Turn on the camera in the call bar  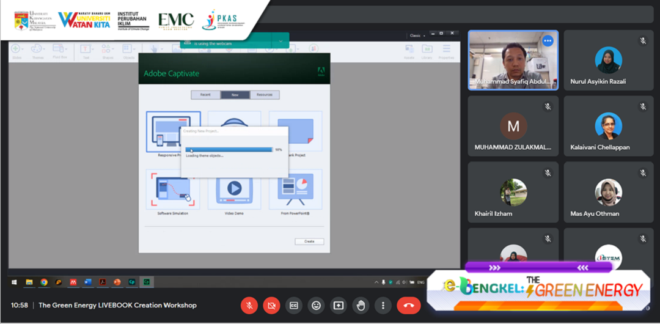[272, 305]
